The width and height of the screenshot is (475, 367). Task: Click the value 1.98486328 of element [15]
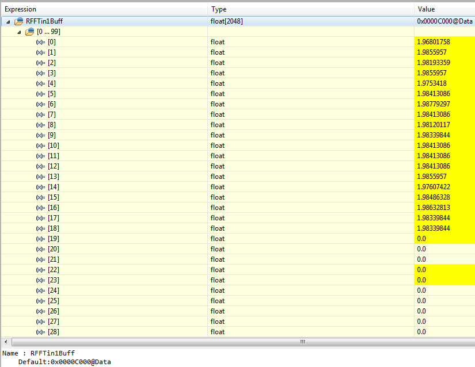click(434, 197)
